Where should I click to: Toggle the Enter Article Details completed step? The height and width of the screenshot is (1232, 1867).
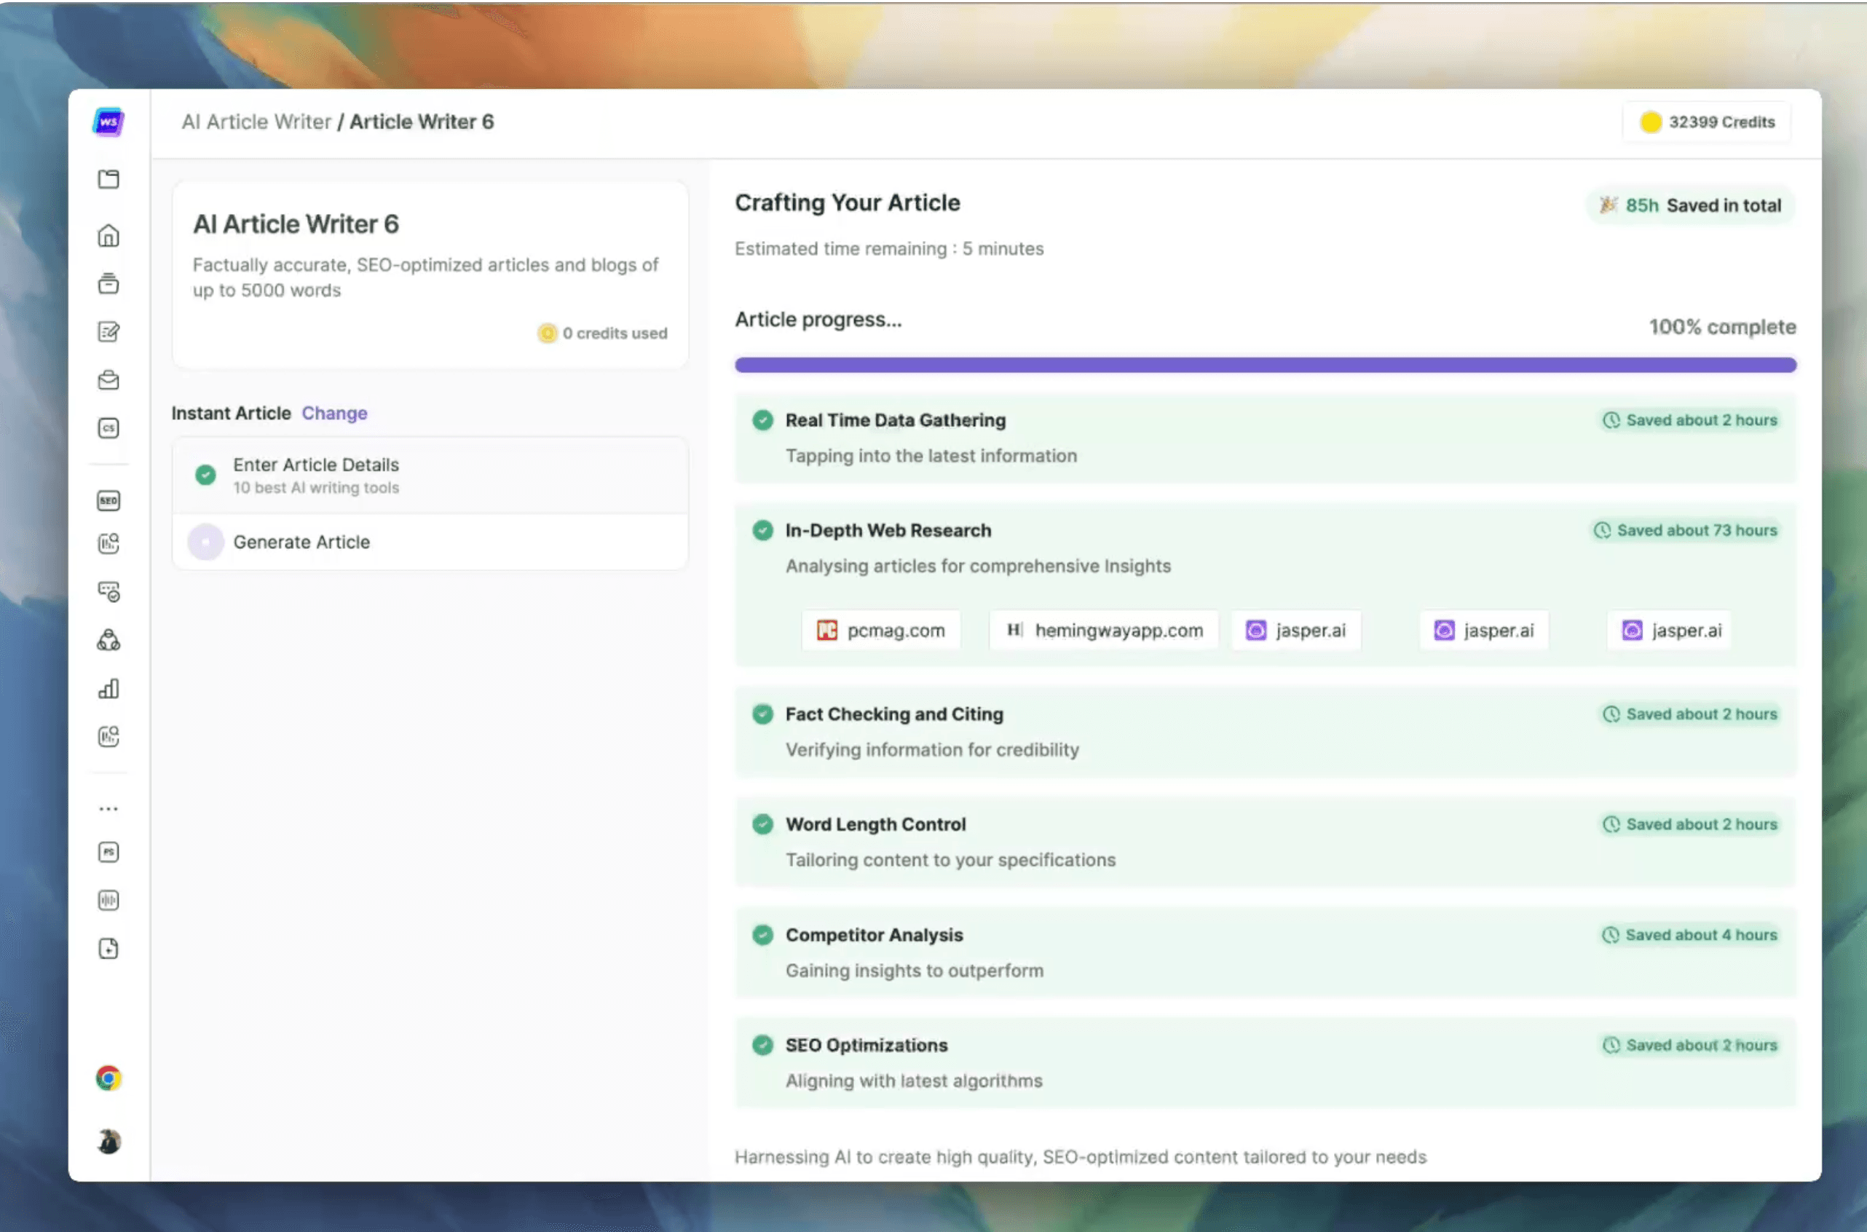click(205, 475)
